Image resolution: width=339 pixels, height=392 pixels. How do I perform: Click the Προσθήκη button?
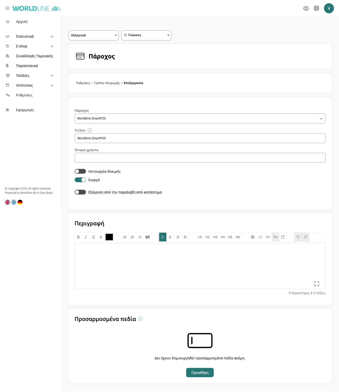click(x=200, y=372)
